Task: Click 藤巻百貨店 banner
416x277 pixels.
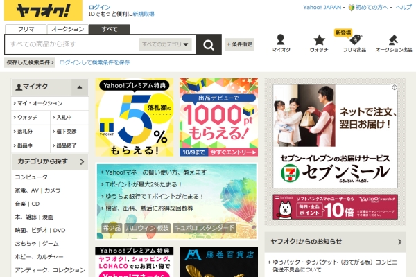Action: coord(218,262)
